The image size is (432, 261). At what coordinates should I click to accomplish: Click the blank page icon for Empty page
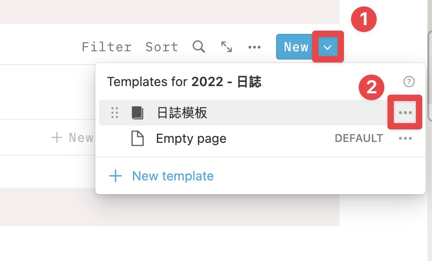(138, 138)
